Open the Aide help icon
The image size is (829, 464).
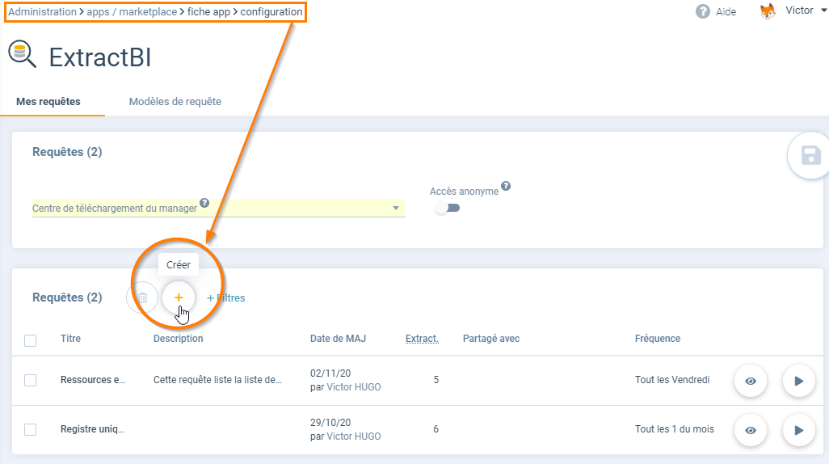tap(703, 12)
